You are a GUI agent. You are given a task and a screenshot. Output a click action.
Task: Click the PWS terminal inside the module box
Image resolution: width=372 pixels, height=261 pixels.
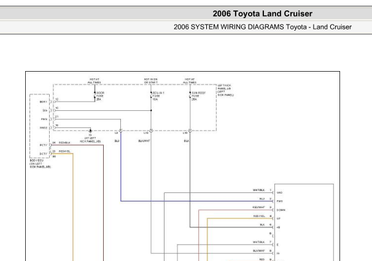[280, 202]
